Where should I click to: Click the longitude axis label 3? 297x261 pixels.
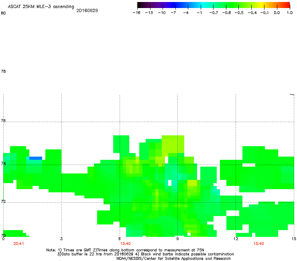[61, 239]
